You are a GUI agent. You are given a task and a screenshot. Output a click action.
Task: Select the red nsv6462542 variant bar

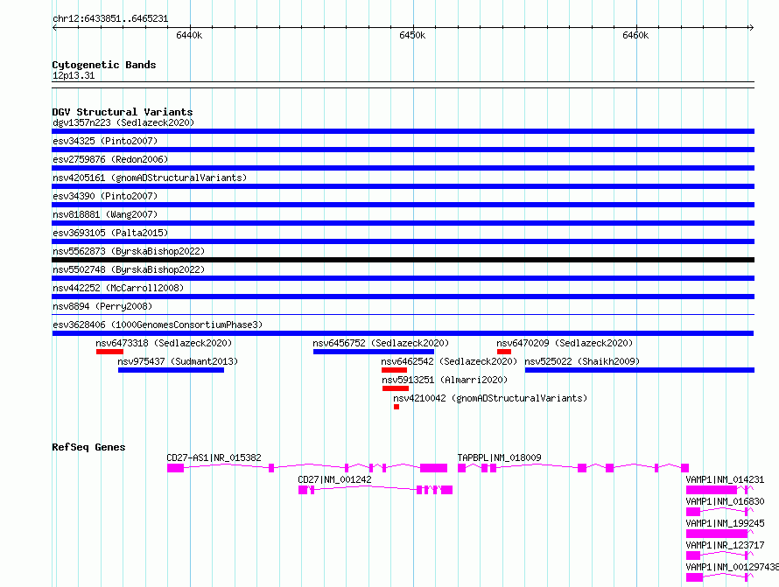point(395,370)
